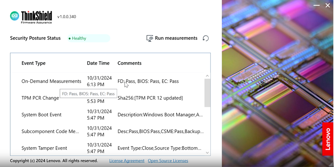Click the Copyright 2024 Lenovo text

pyautogui.click(x=54, y=160)
